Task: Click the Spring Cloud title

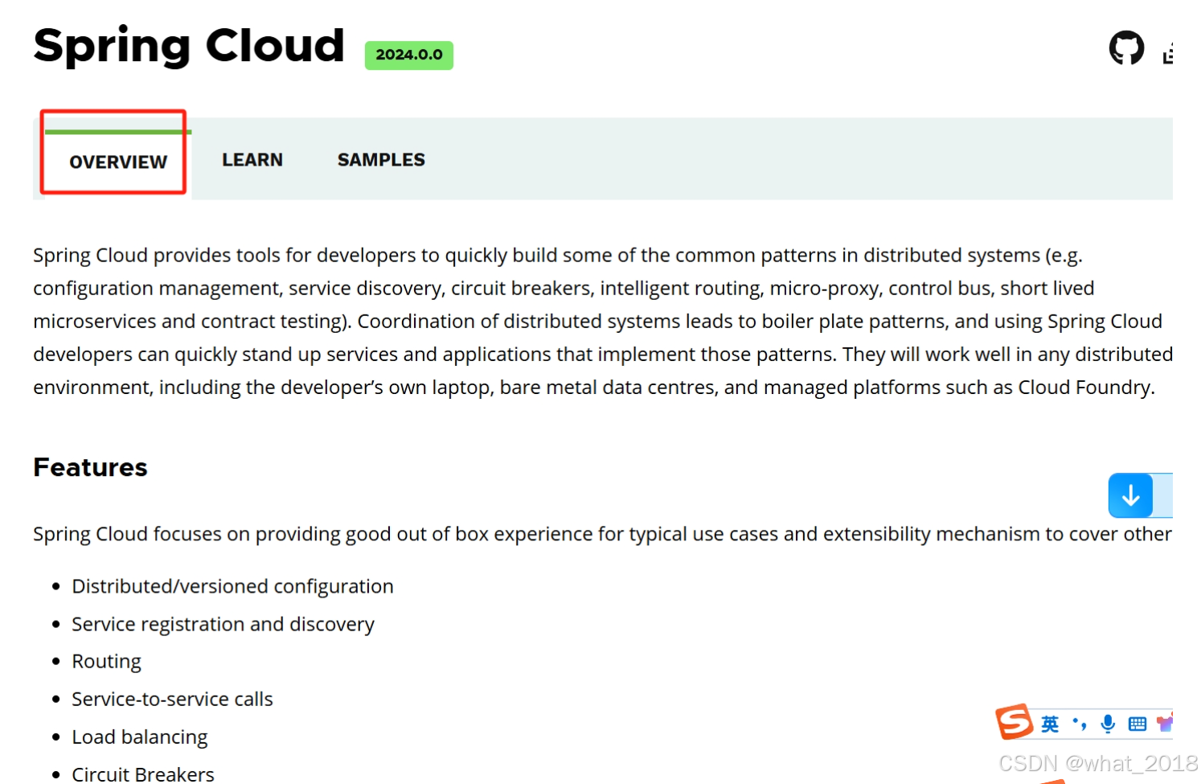Action: [x=188, y=46]
